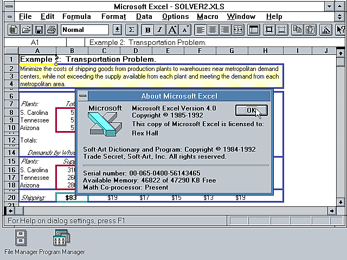Launch the ChartWizard icon

pos(325,30)
